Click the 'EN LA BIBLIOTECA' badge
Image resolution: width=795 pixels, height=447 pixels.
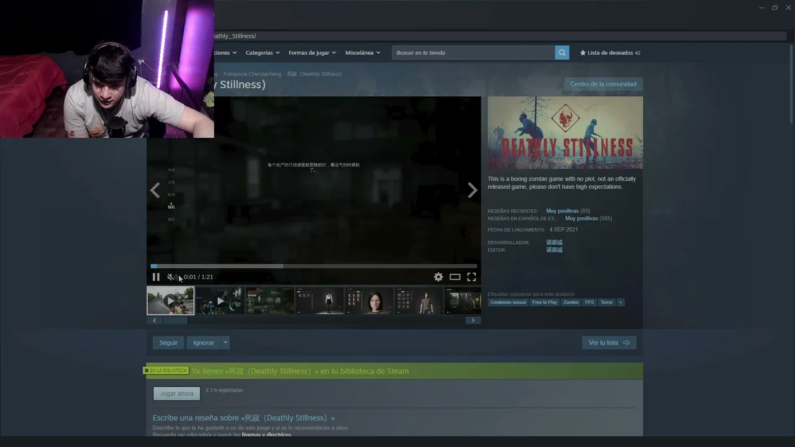pyautogui.click(x=166, y=371)
